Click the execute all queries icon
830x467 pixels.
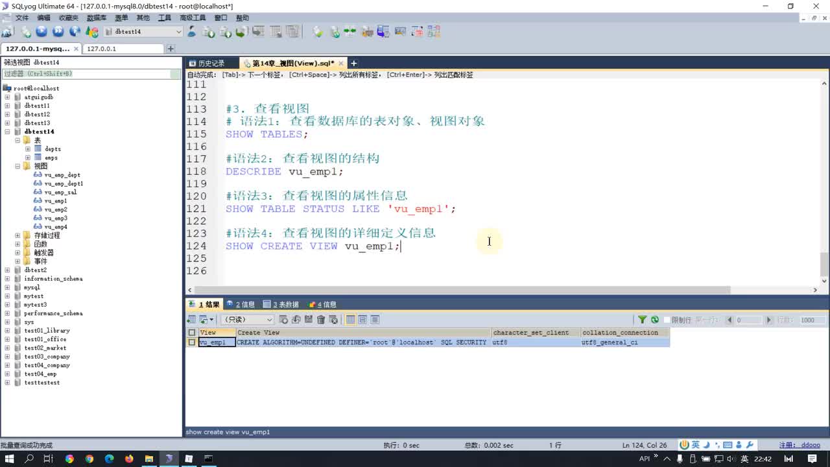[58, 31]
